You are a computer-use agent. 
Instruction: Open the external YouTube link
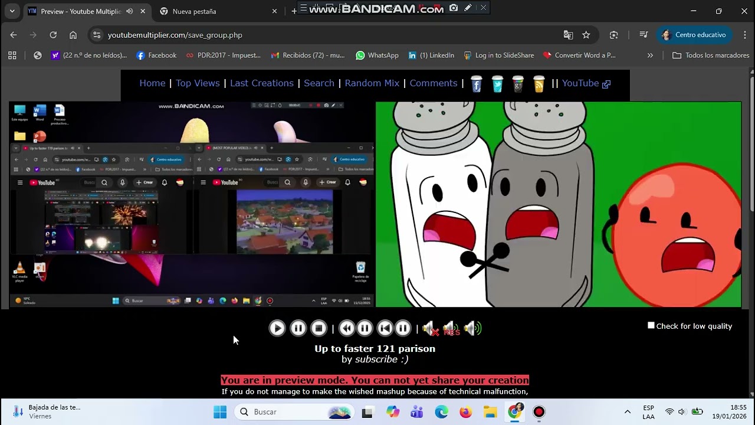point(586,83)
